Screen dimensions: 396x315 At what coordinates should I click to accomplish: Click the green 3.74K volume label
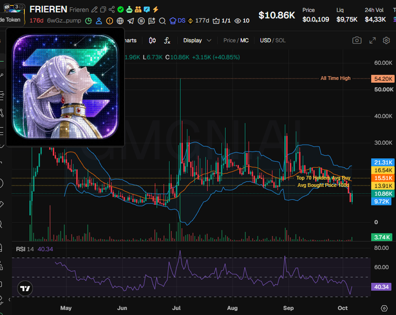381,237
